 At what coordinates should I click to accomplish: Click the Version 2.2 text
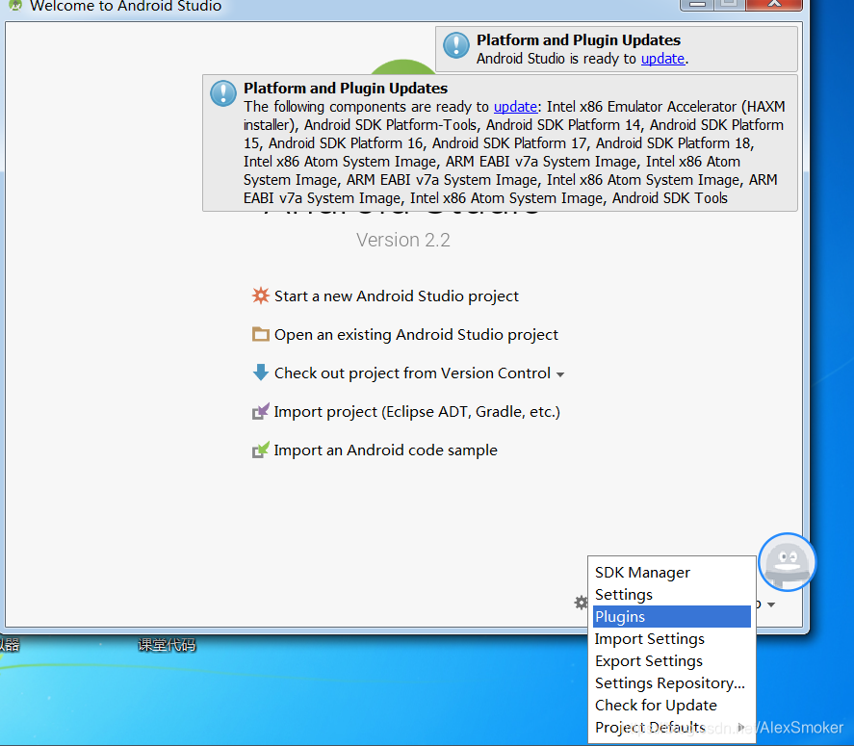pos(403,240)
